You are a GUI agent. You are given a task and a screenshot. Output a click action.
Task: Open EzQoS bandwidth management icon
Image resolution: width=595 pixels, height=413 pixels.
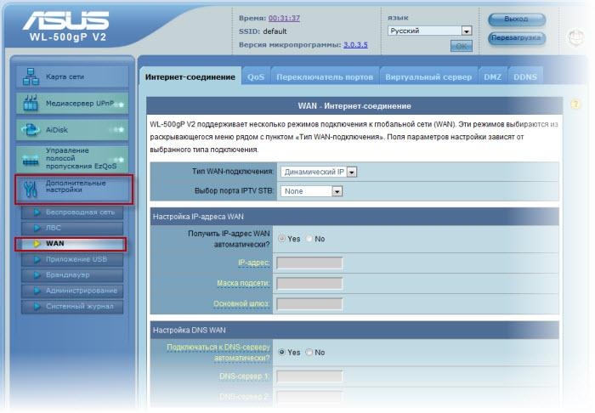click(x=31, y=158)
